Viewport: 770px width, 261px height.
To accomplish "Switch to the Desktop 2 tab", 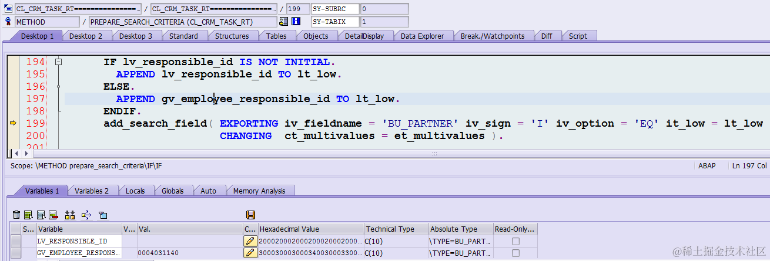I will pyautogui.click(x=86, y=36).
